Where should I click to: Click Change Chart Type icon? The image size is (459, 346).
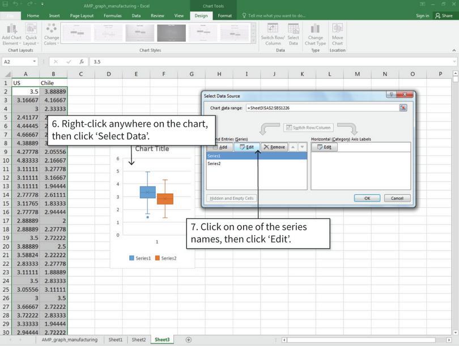(x=315, y=34)
